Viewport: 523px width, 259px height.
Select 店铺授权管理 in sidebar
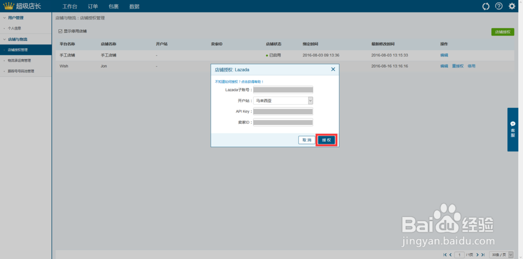(26, 50)
